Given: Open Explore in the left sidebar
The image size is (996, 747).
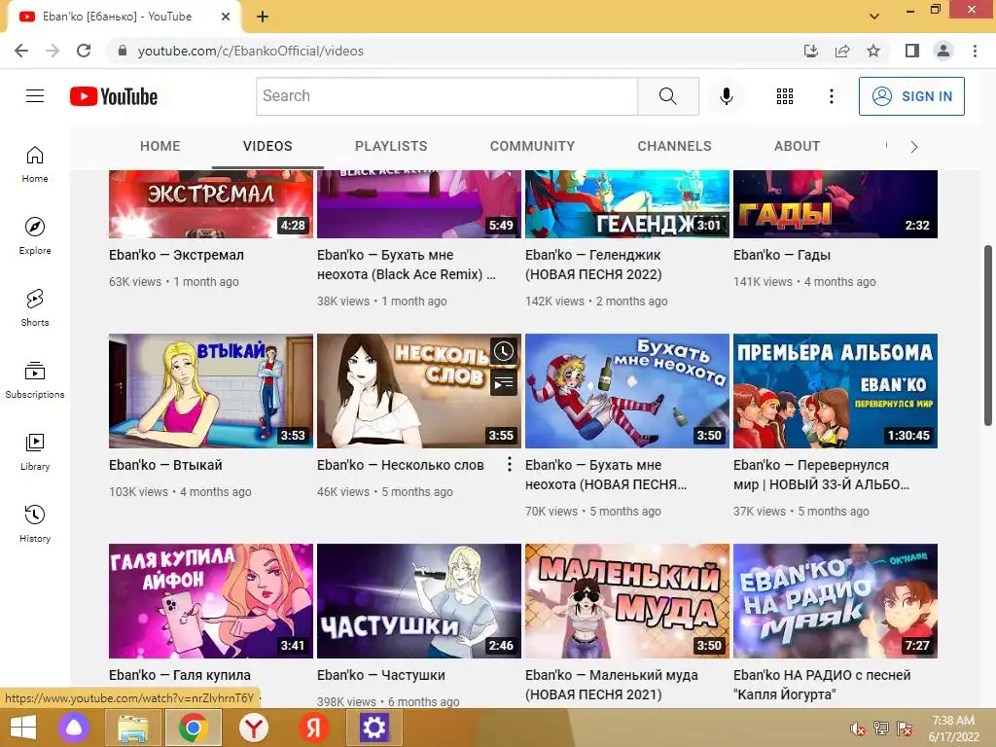Looking at the screenshot, I should (35, 236).
